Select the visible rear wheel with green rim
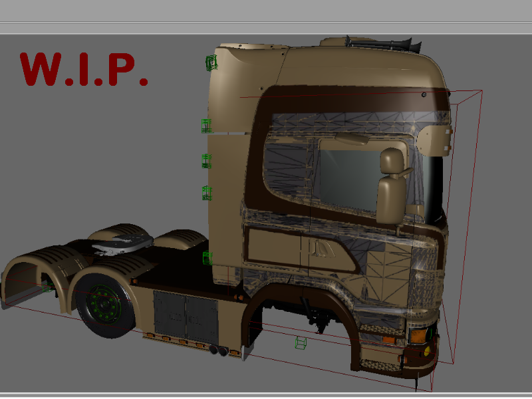Image resolution: width=532 pixels, height=399 pixels. click(104, 306)
